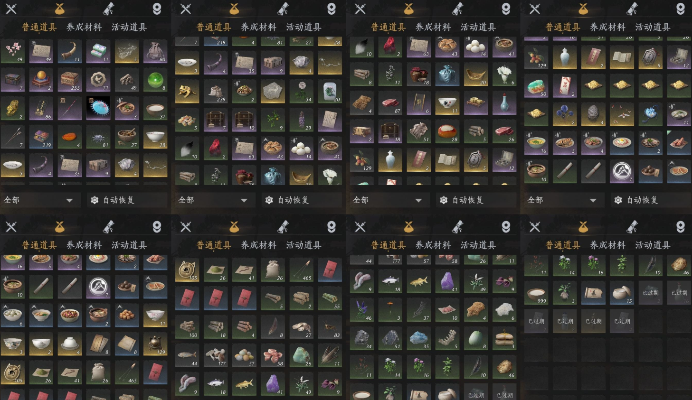
Task: Open the 全部 dropdown under the raw meat grid
Action: 388,200
